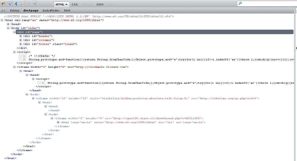
Task: Activate the inspect element pointer tool
Action: point(9,3)
